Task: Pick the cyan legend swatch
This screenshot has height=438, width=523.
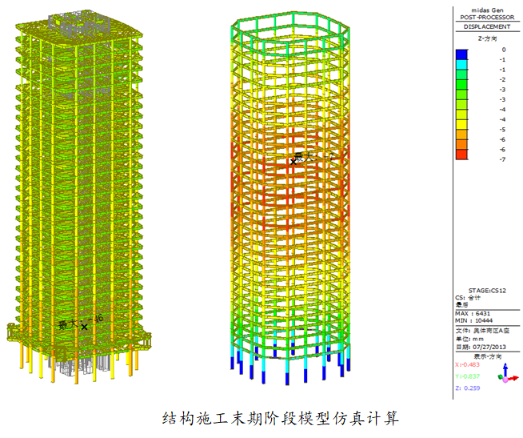Action: (x=461, y=65)
